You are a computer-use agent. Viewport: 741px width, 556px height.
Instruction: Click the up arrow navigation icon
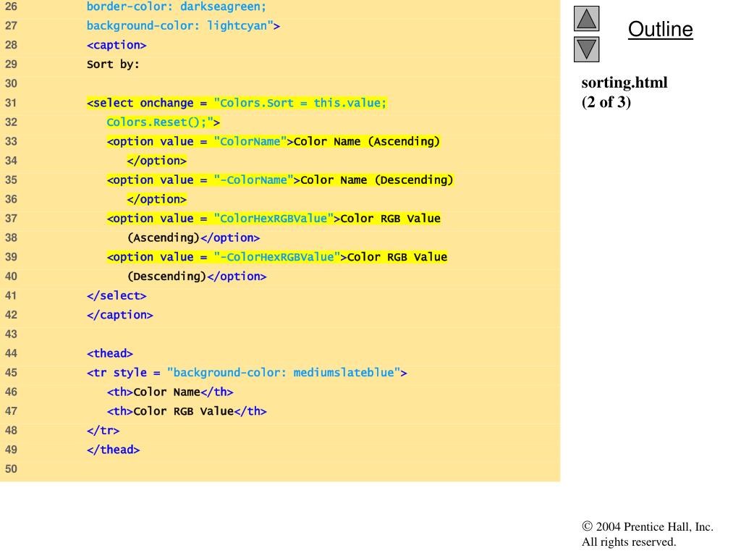587,19
